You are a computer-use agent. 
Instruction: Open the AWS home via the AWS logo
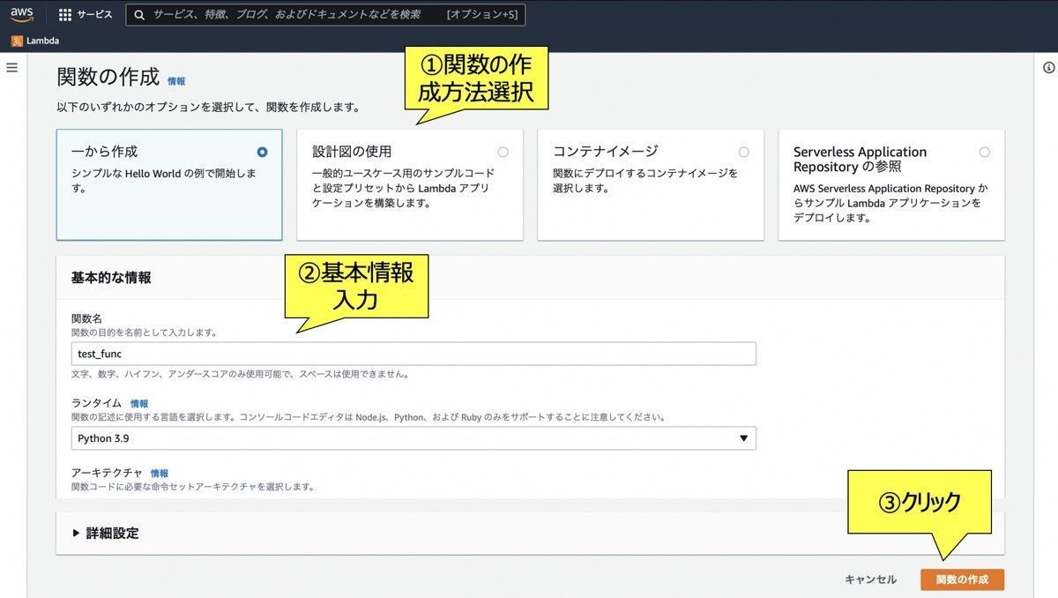(x=21, y=14)
